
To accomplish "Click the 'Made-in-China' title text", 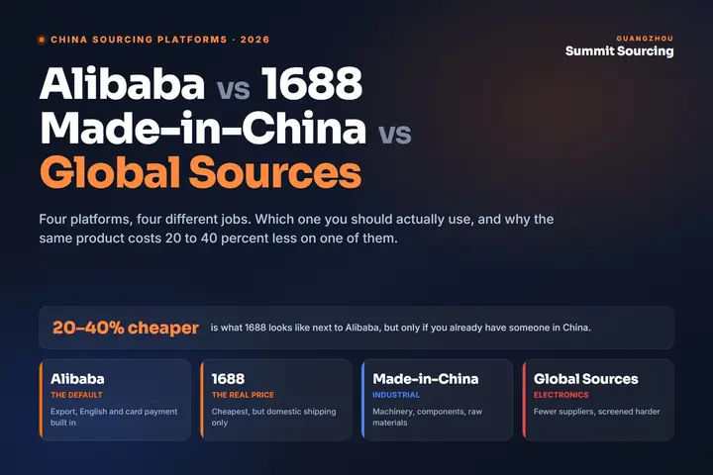I will [x=203, y=129].
